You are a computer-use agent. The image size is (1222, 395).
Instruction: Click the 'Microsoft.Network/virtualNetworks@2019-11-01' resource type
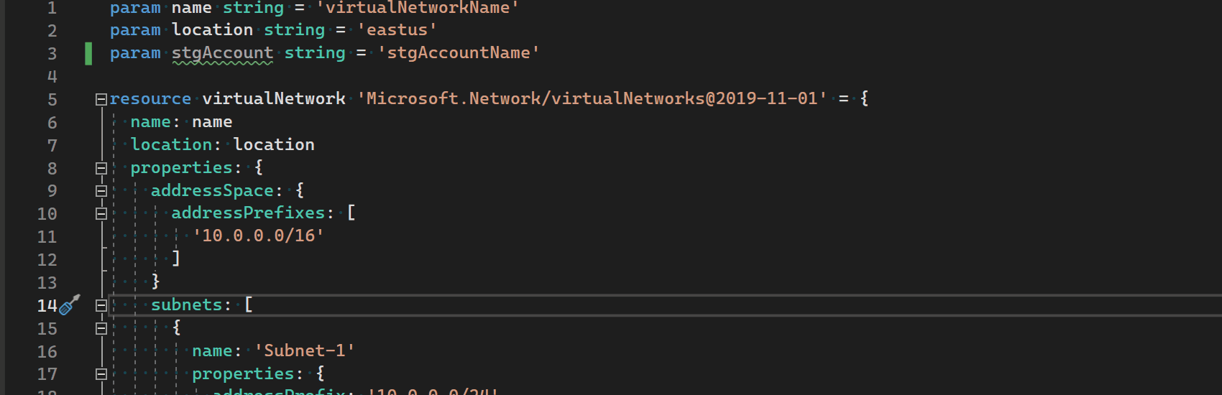point(592,98)
